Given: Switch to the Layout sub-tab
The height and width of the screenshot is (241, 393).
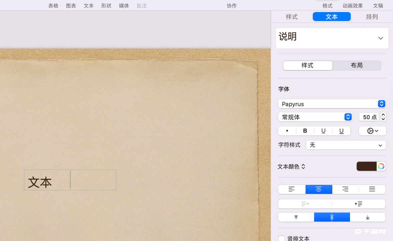Looking at the screenshot, I should pos(356,65).
